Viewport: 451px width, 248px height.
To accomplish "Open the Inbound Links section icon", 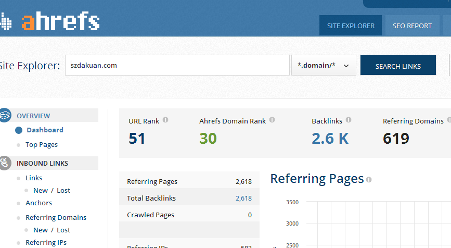I will tap(5, 163).
